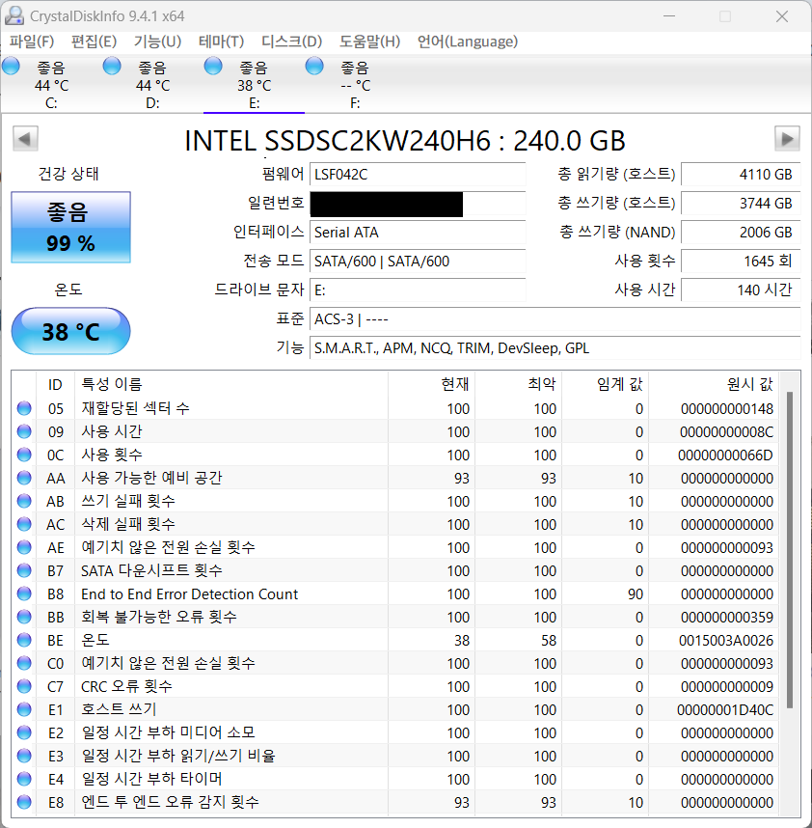Screen dimensions: 812x828
Task: Click the ID column header
Action: click(55, 384)
